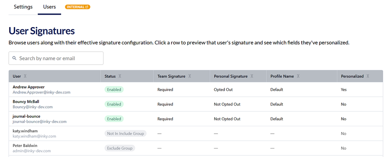This screenshot has width=386, height=157.
Task: Sort by the User column icon
Action: click(25, 76)
